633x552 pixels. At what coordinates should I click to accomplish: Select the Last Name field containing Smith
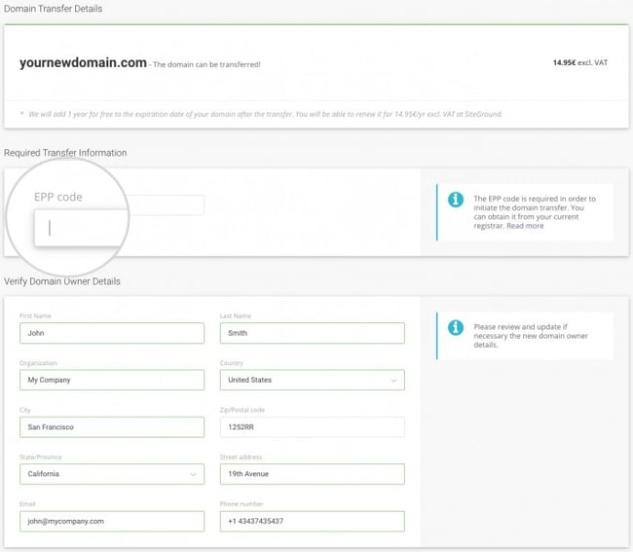point(312,333)
